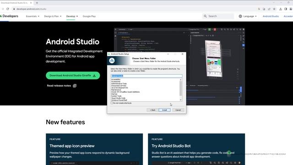Select Accessories in the folder list
The image size is (293, 165).
pos(116,82)
